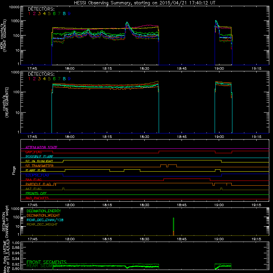This screenshot has width=273, height=273.
Task: Click the 18:45 tick label under the decimation plot
Action: [x=182, y=239]
